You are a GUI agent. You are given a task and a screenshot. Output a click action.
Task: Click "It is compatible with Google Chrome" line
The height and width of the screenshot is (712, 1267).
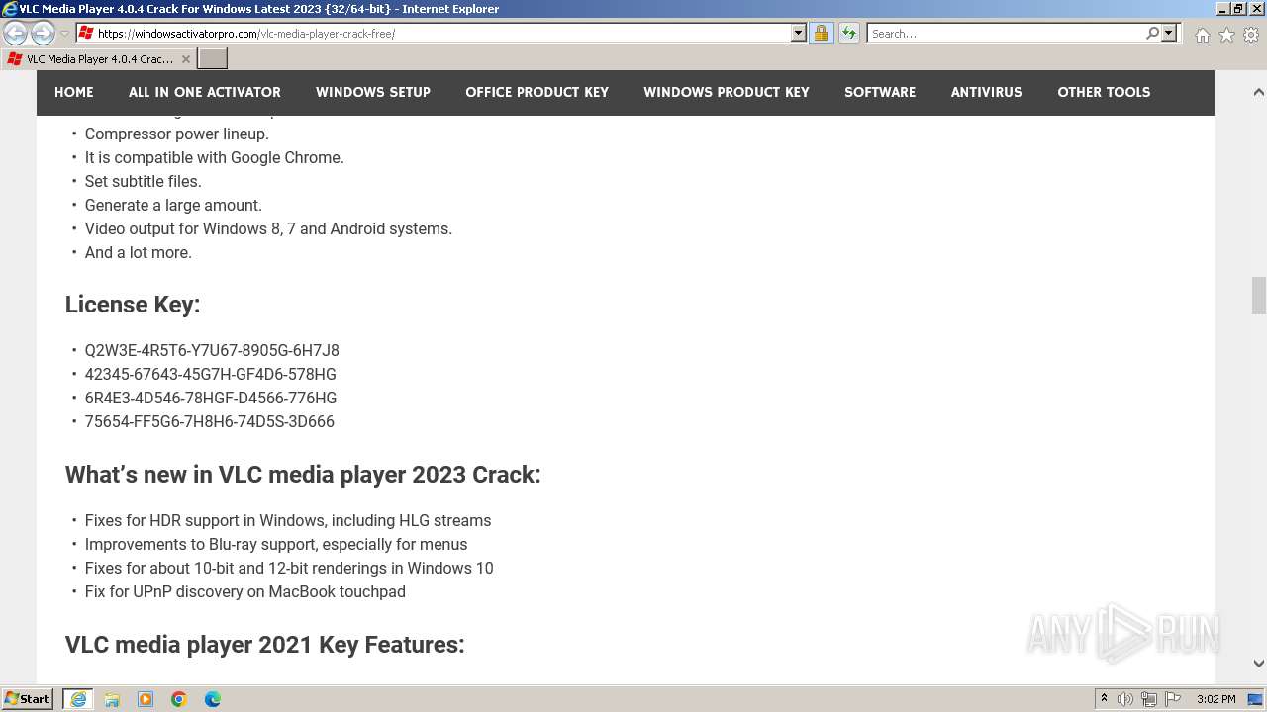coord(215,157)
